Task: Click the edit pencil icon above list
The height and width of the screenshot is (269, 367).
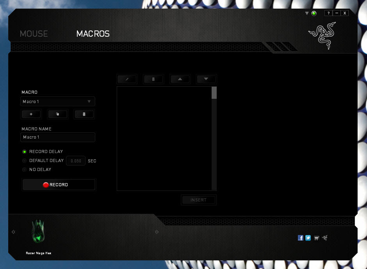Action: pyautogui.click(x=127, y=79)
